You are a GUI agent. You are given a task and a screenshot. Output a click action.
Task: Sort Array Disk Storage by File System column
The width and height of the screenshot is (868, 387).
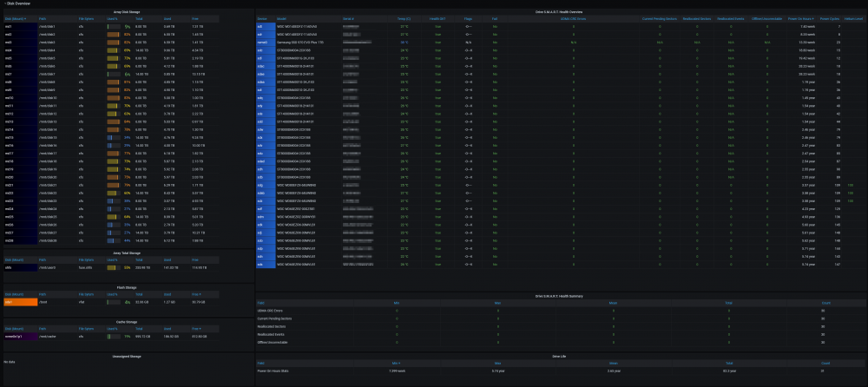(86, 19)
